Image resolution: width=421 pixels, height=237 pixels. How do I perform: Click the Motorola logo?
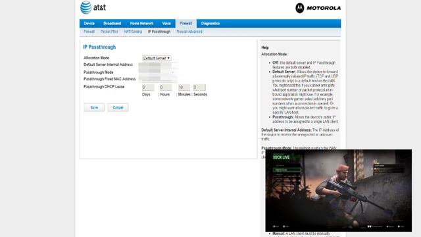pyautogui.click(x=318, y=8)
